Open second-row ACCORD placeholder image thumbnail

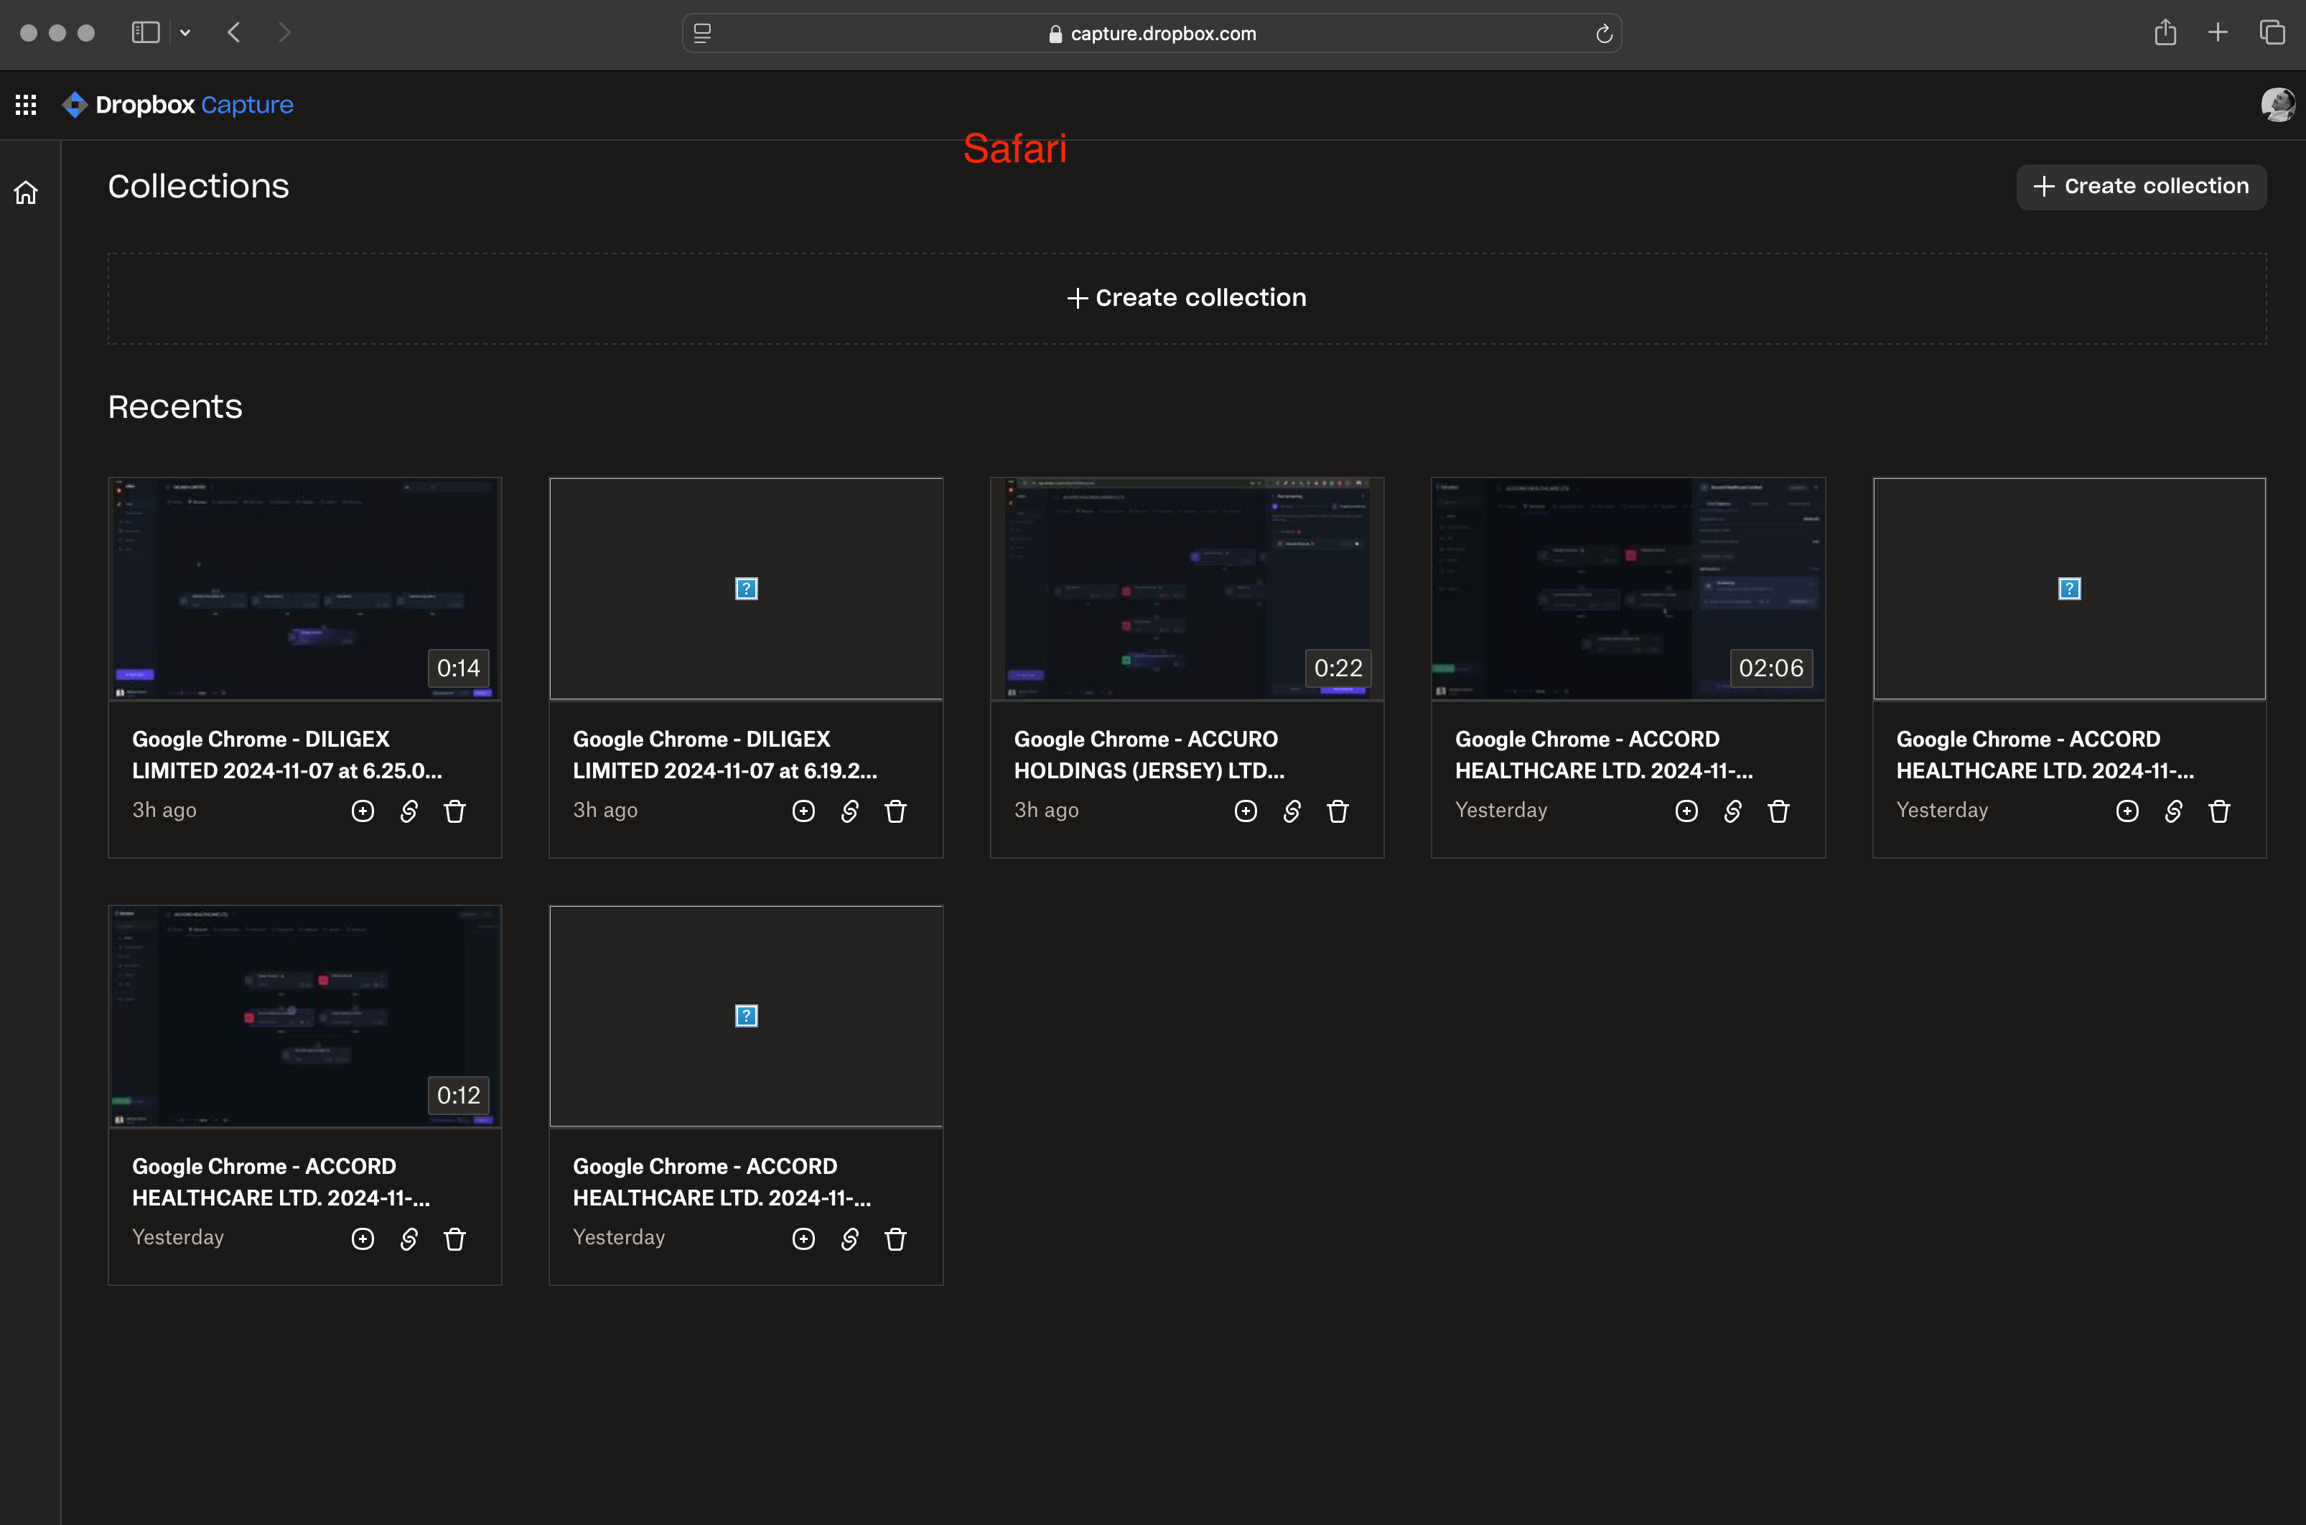pos(746,1017)
